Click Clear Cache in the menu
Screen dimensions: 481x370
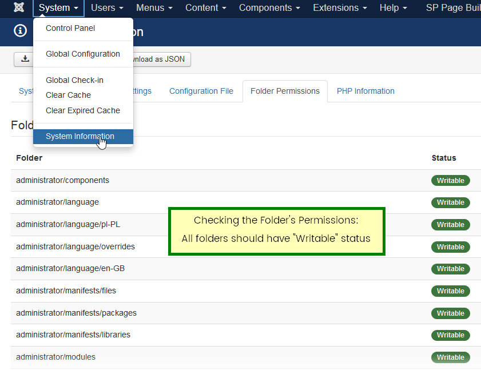pyautogui.click(x=68, y=95)
